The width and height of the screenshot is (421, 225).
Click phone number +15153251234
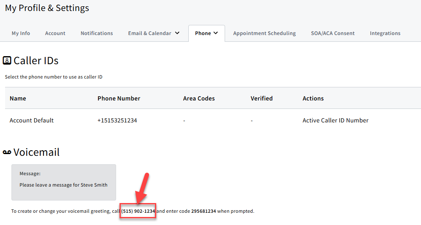coord(117,120)
